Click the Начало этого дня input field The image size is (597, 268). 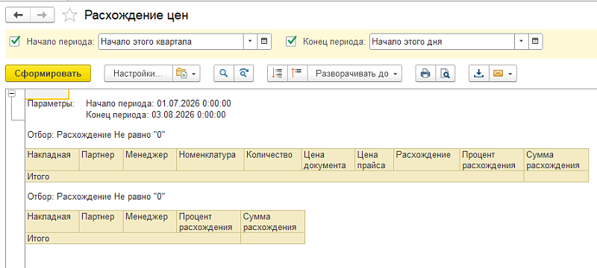pos(442,42)
